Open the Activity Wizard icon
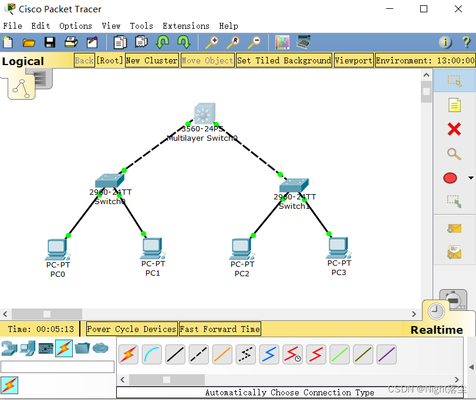The width and height of the screenshot is (476, 400). coord(92,42)
